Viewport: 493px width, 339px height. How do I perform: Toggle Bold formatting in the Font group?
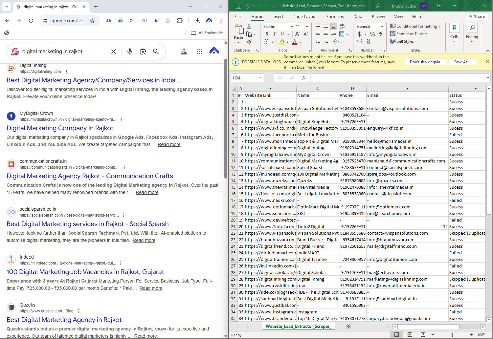(x=267, y=34)
